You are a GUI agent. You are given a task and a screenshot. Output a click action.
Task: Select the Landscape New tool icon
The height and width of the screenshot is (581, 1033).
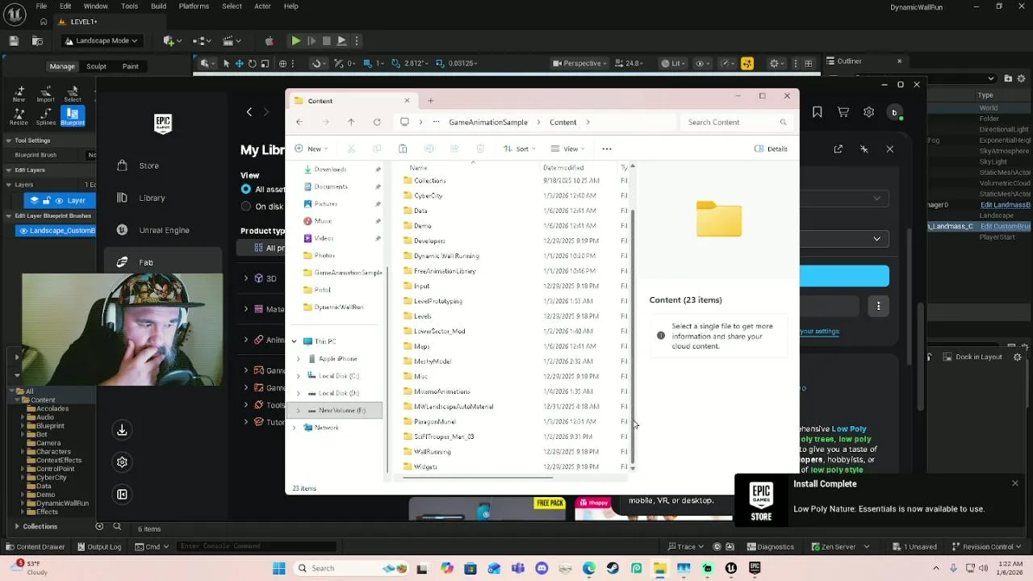[x=19, y=94]
